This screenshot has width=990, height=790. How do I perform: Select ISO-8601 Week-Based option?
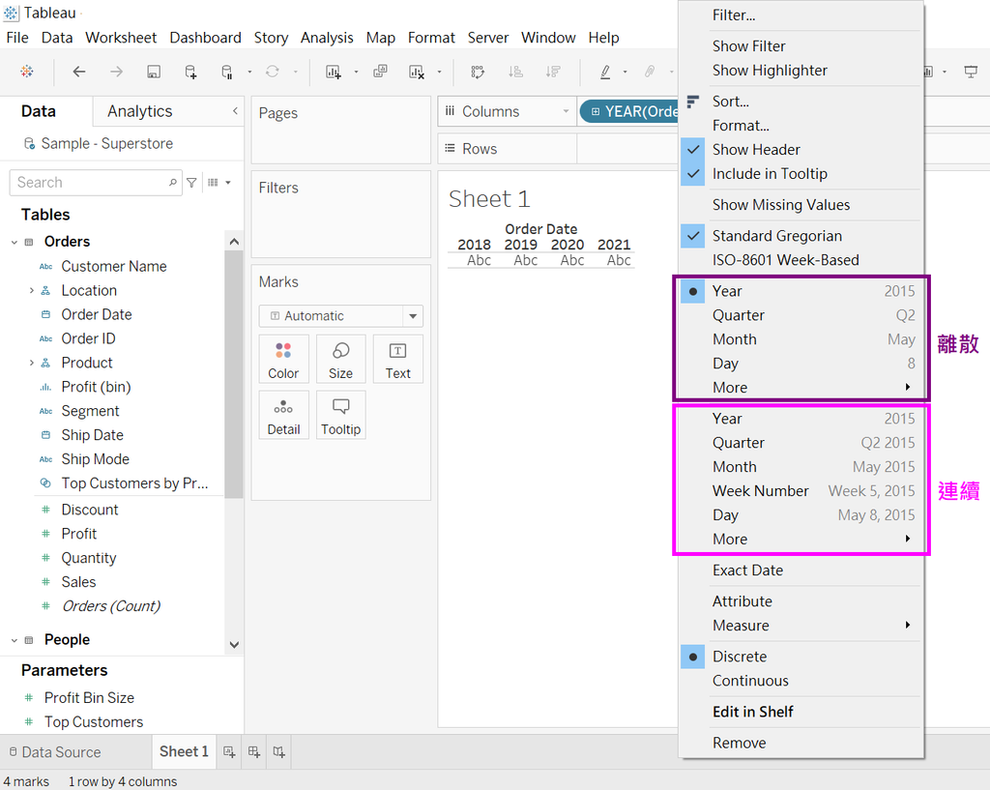[801, 260]
